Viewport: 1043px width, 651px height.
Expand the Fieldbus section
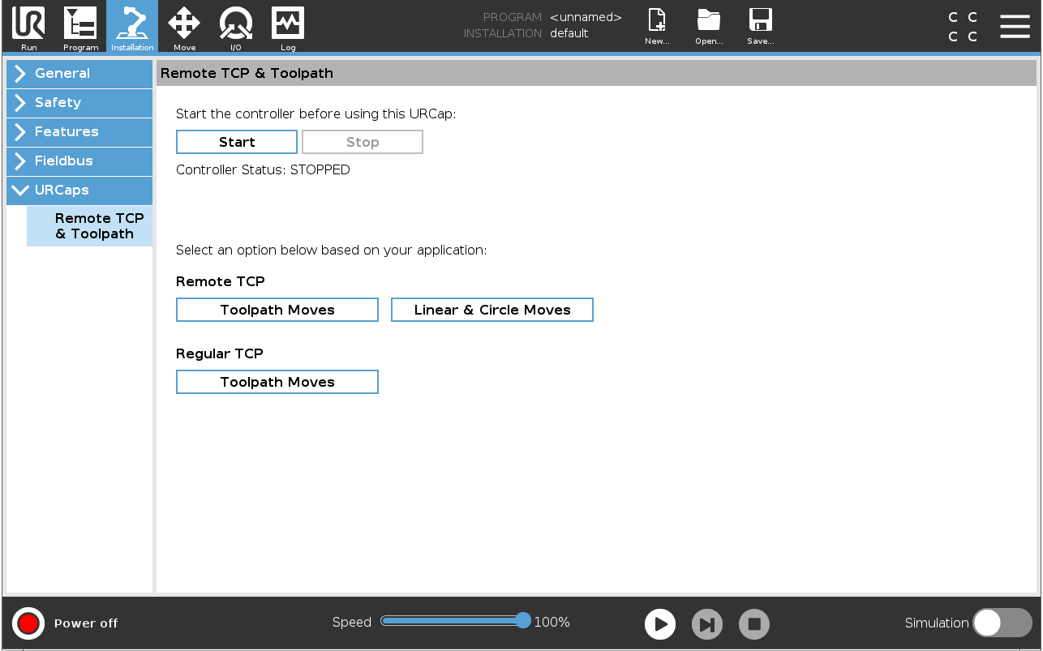(79, 161)
